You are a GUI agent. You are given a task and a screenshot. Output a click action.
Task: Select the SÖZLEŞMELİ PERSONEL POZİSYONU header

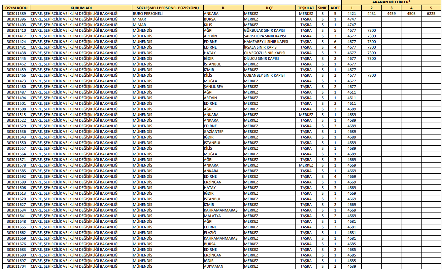click(x=167, y=8)
